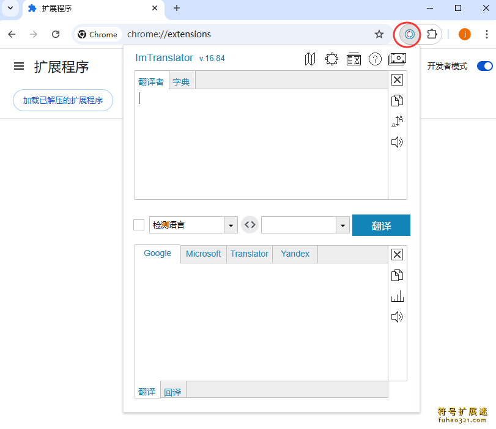Click the 扩展程序 page heading
Viewport: 496px width, 429px height.
click(62, 67)
